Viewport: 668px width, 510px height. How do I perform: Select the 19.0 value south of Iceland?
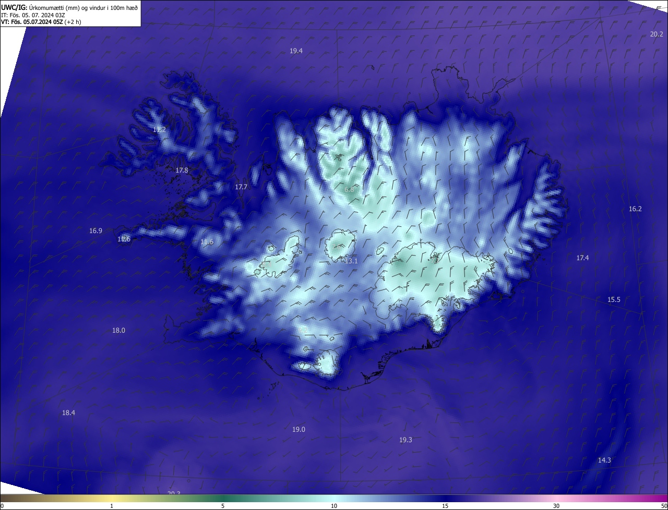(x=299, y=429)
